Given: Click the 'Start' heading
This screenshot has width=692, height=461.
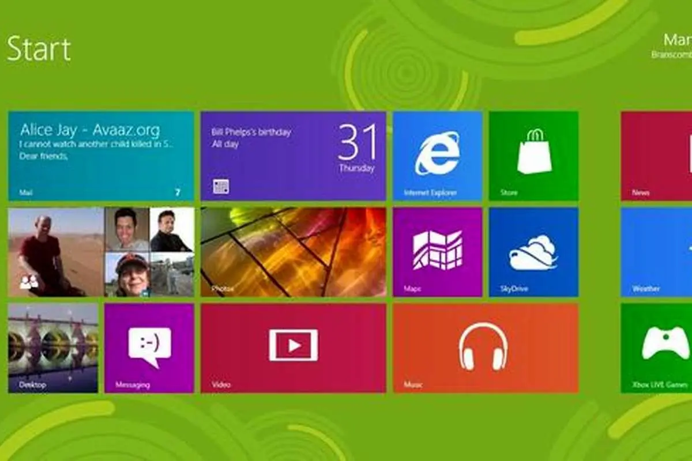Looking at the screenshot, I should tap(39, 49).
